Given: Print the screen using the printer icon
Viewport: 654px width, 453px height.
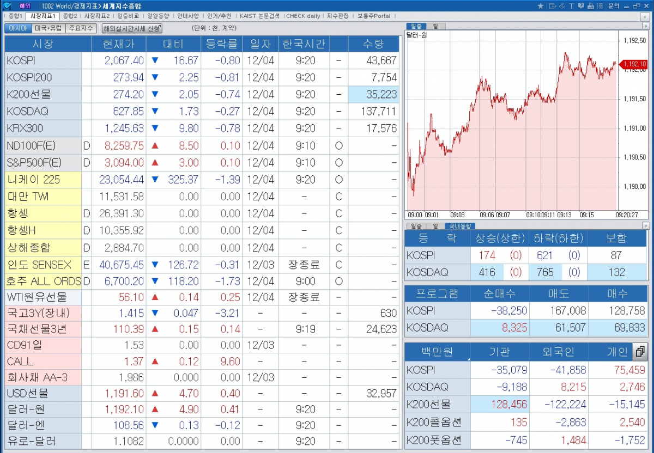Looking at the screenshot, I should click(590, 6).
